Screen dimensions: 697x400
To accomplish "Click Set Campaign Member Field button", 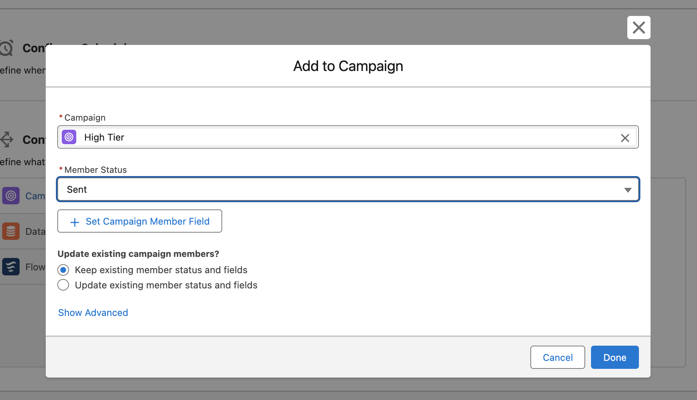I will tap(140, 221).
